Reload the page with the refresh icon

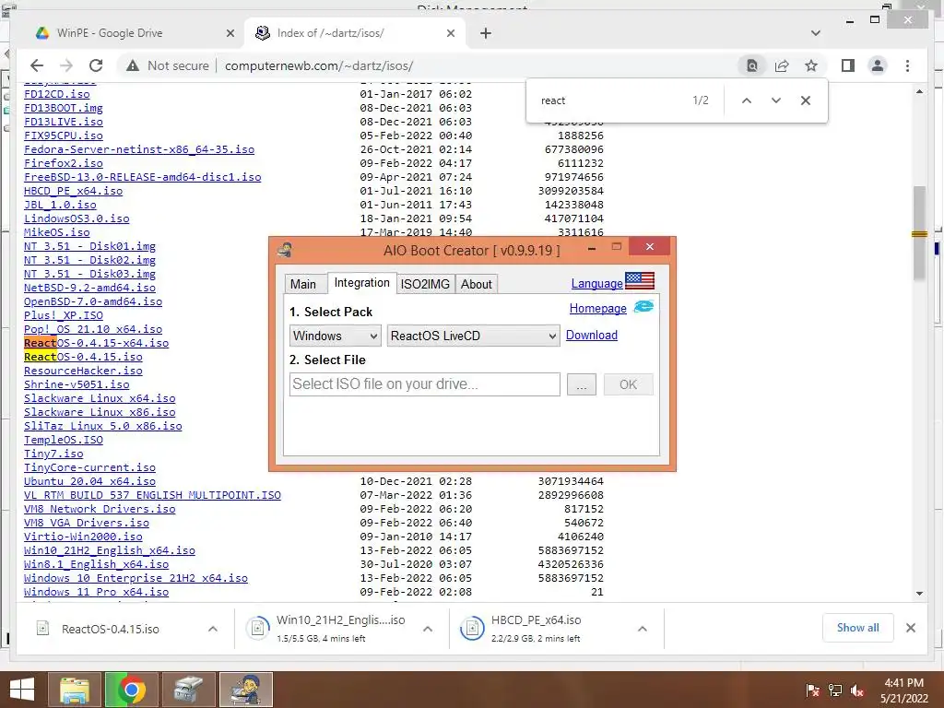(96, 65)
